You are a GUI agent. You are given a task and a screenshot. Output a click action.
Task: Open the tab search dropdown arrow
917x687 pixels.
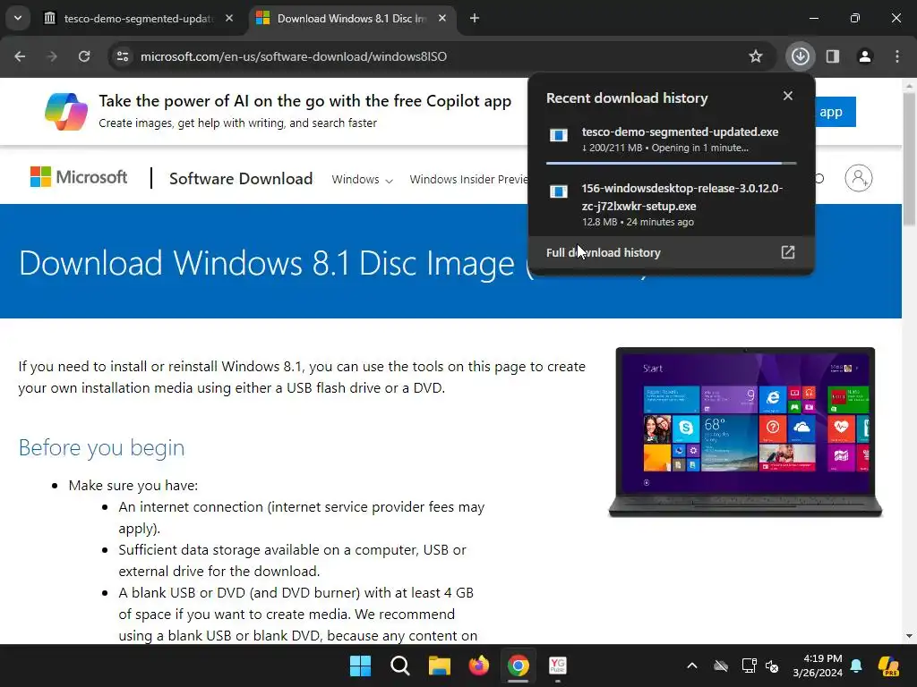[x=18, y=18]
